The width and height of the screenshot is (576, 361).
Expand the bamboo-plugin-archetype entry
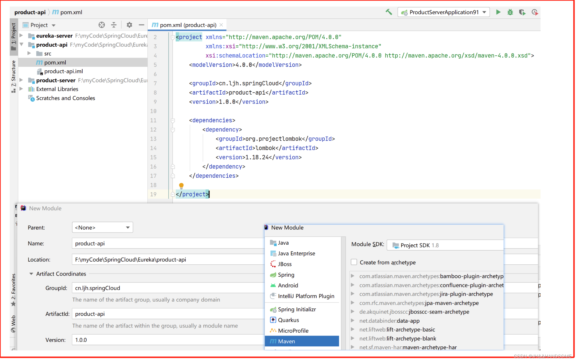pyautogui.click(x=353, y=276)
